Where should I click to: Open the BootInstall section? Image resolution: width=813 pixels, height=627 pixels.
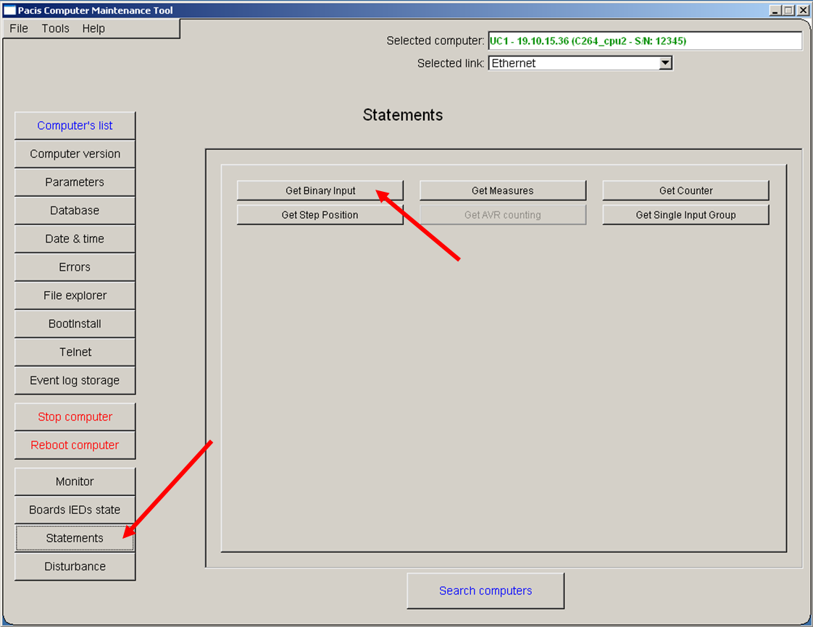coord(75,324)
